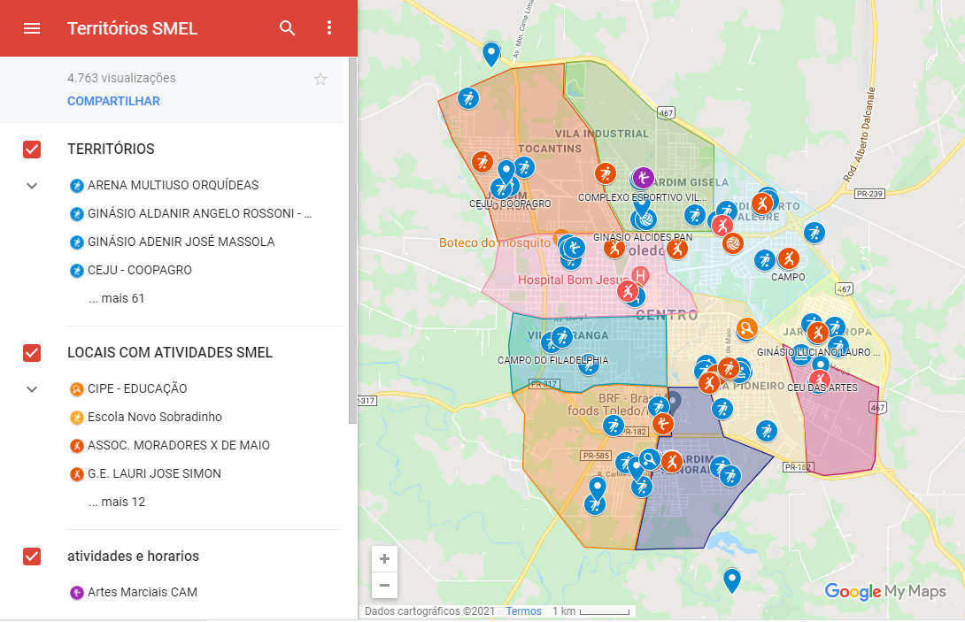Click the blue marker above CAMPO DO FILADELPHIA label
The height and width of the screenshot is (622, 965).
[562, 336]
